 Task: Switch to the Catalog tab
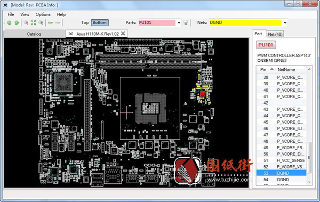point(34,34)
